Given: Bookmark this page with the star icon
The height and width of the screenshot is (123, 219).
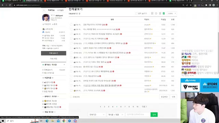Looking at the screenshot, I should tap(191, 5).
